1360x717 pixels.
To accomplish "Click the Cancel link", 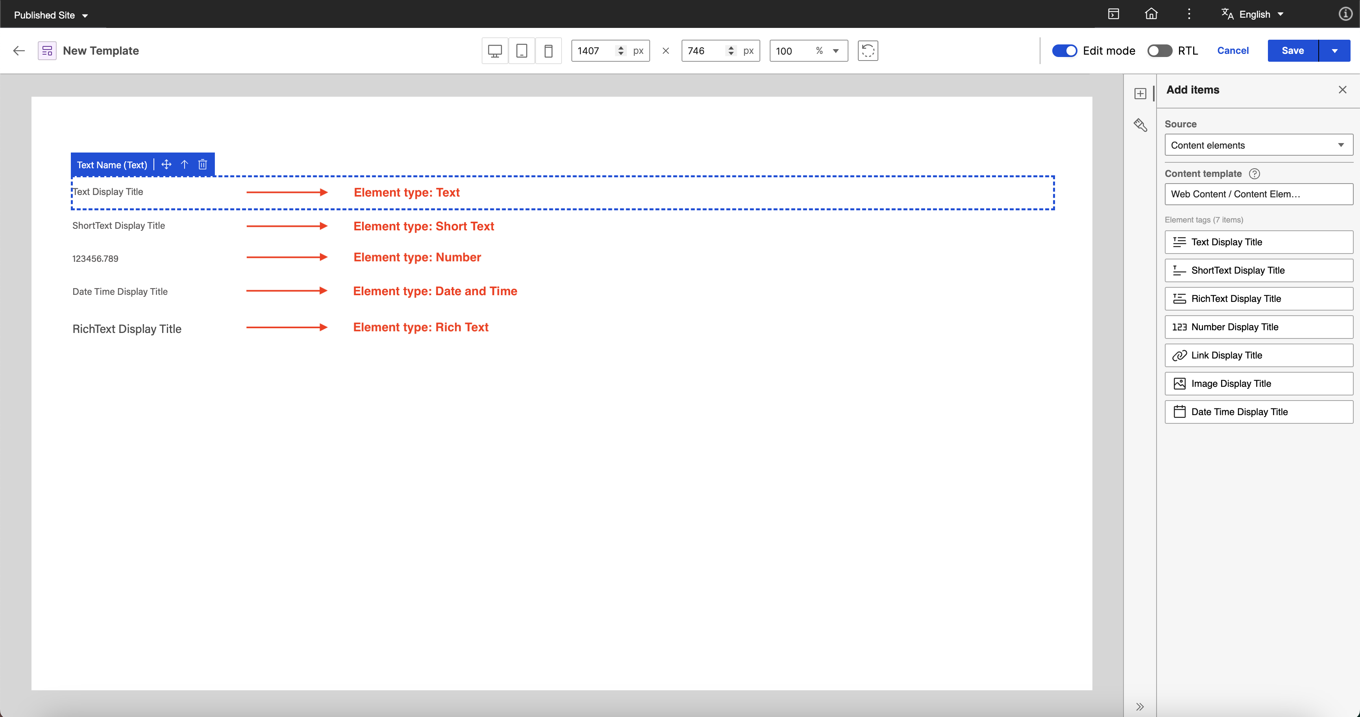I will coord(1233,51).
